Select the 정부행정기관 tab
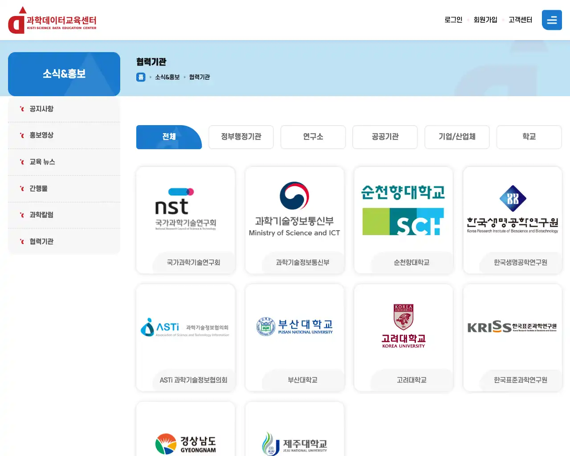 tap(241, 137)
